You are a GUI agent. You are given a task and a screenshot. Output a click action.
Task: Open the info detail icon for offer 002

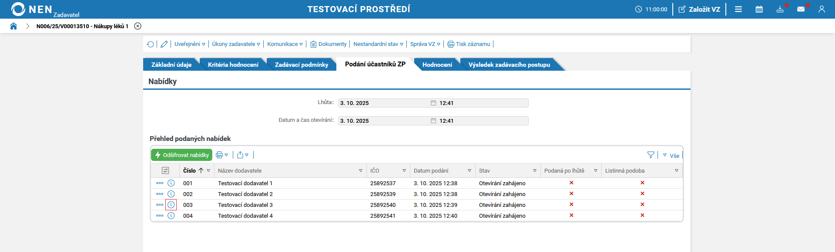[x=171, y=194]
